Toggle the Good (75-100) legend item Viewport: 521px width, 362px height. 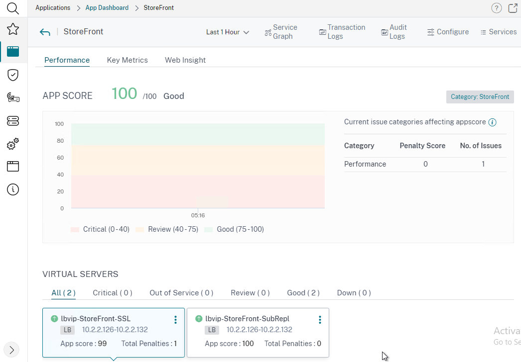(234, 229)
